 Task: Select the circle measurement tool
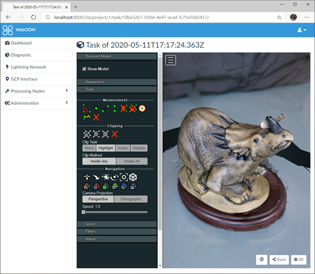(141, 109)
